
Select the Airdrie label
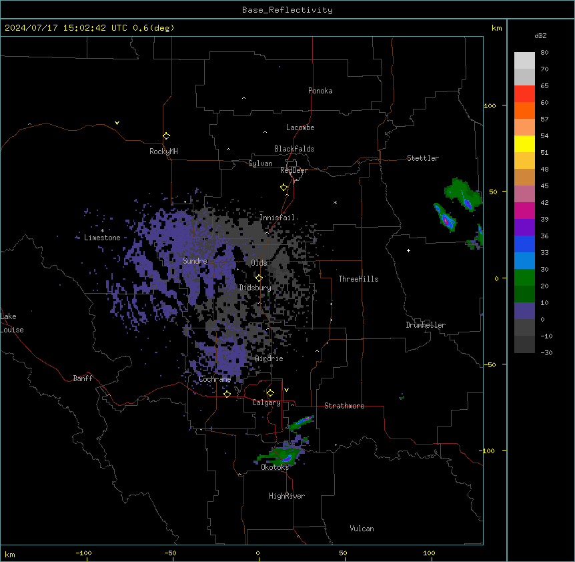269,358
